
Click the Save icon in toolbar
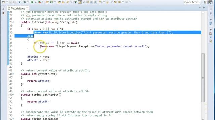[x=10, y=2]
